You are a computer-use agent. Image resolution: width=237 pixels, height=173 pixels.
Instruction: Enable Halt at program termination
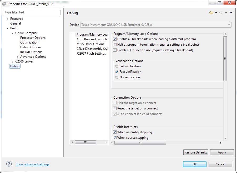point(115,44)
